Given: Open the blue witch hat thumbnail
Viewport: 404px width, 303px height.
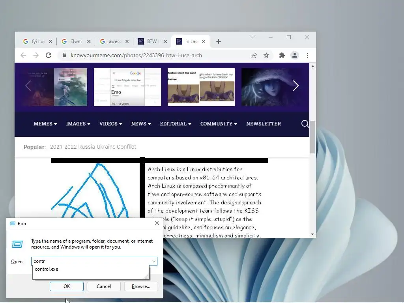Looking at the screenshot, I should (273, 87).
